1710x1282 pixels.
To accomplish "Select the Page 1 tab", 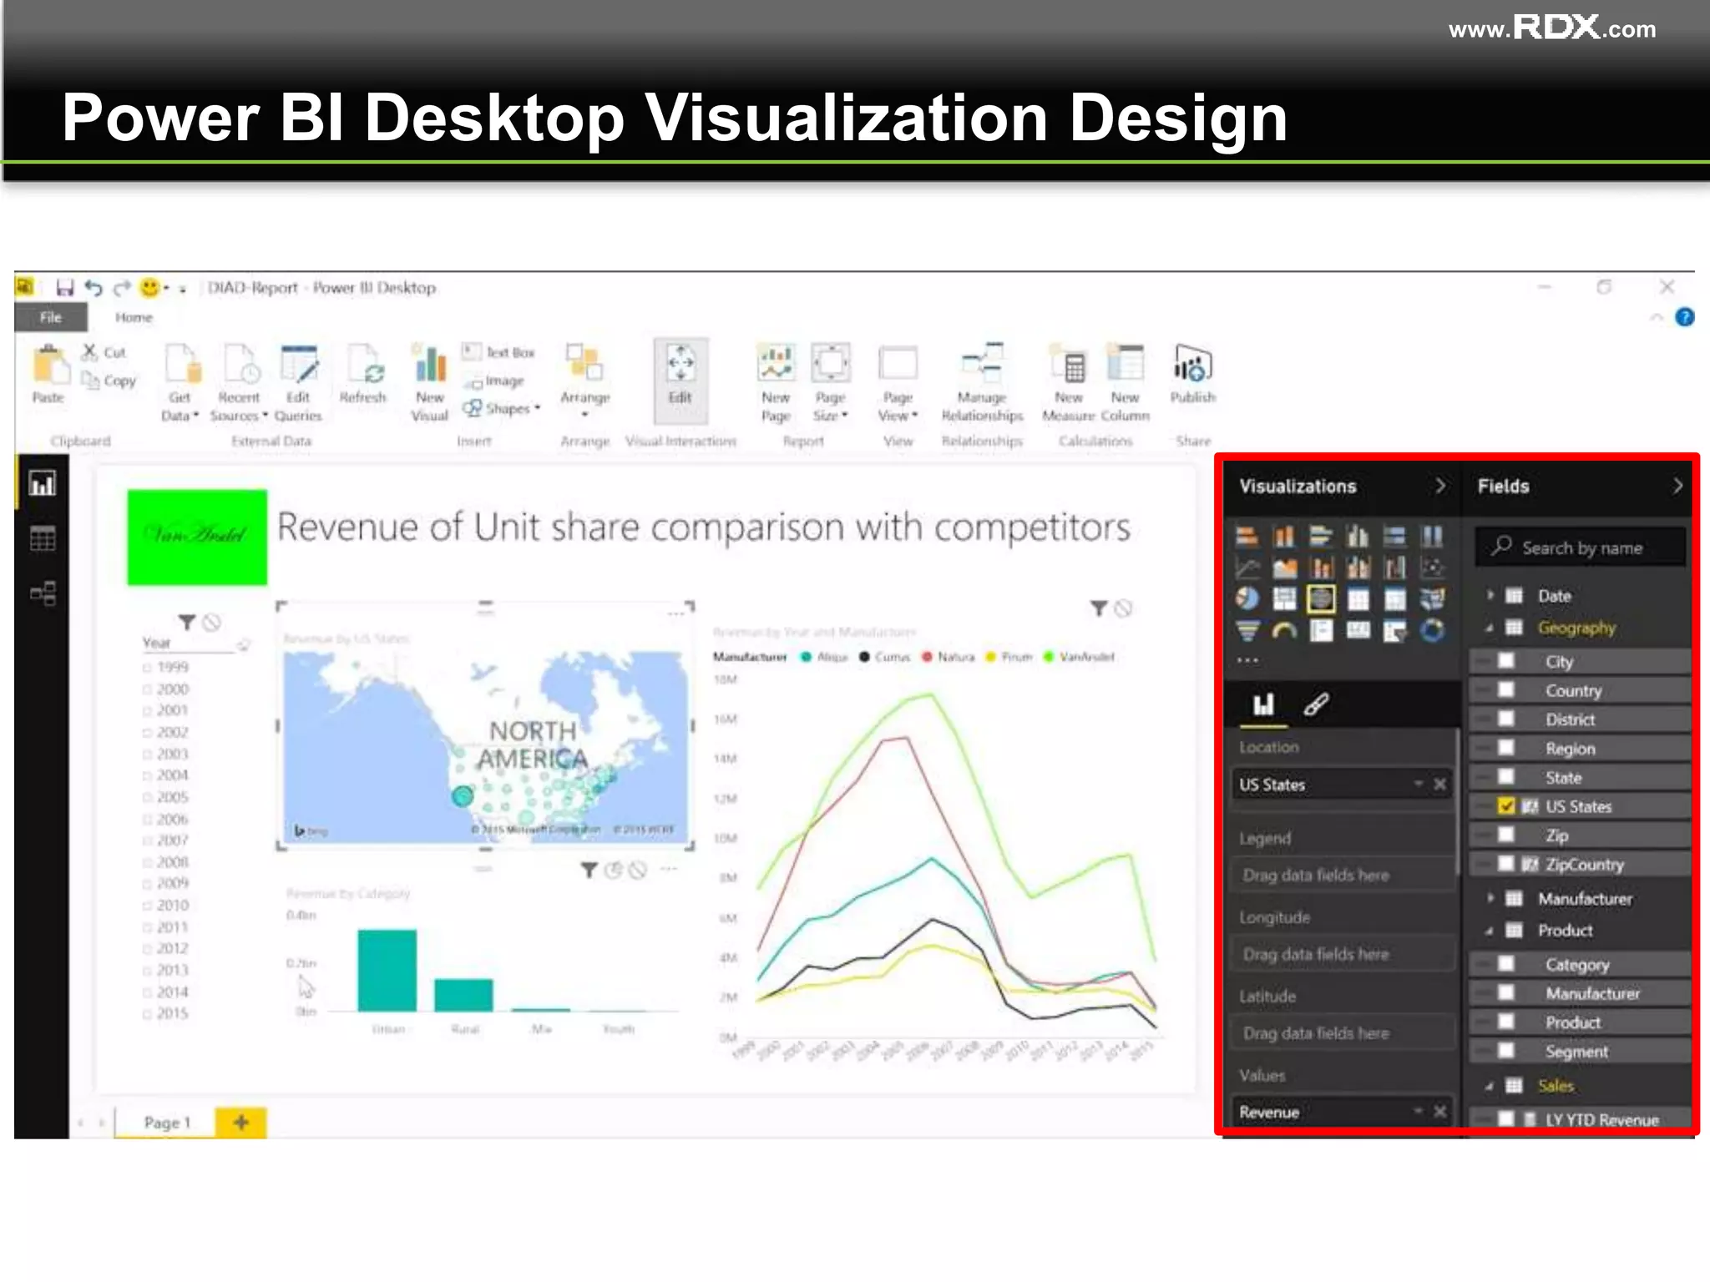I will pos(166,1123).
